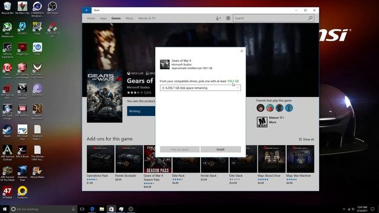Open the Recycle Bin desktop icon
This screenshot has width=379, height=213.
click(x=7, y=8)
